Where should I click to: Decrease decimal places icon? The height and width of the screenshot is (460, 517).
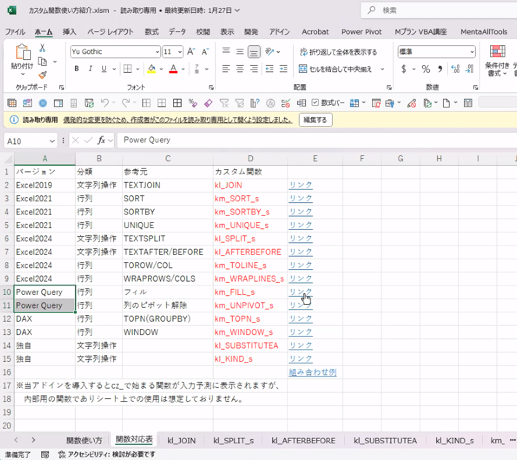(469, 69)
